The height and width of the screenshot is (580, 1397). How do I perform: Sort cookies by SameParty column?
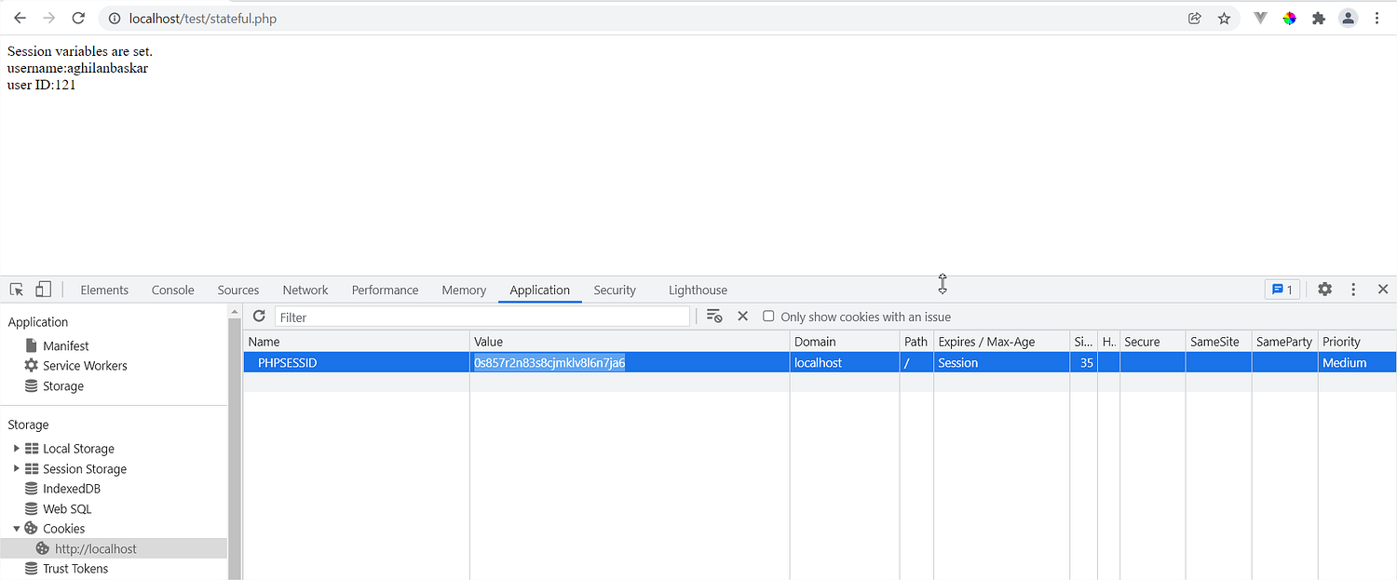[x=1285, y=342]
